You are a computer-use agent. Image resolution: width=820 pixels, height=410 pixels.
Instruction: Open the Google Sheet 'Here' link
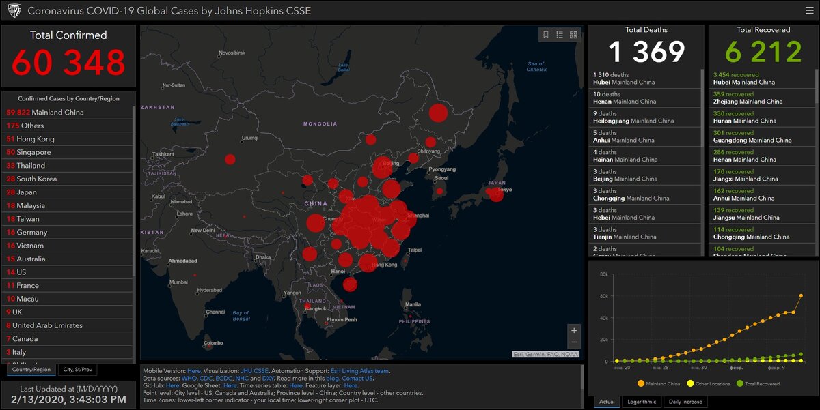click(x=230, y=385)
